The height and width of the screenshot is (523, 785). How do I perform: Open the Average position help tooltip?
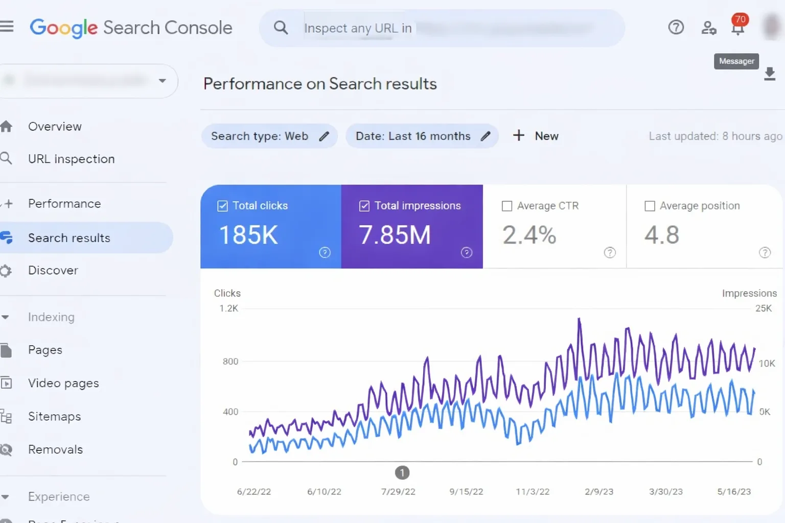pos(765,252)
